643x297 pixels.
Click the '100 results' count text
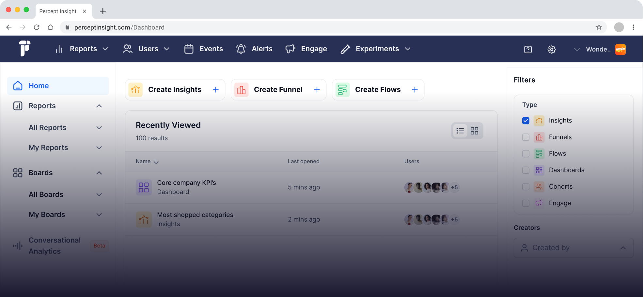(152, 138)
